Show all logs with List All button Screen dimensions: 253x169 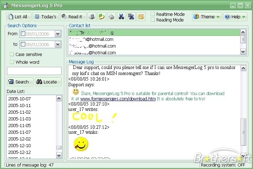(x=19, y=17)
